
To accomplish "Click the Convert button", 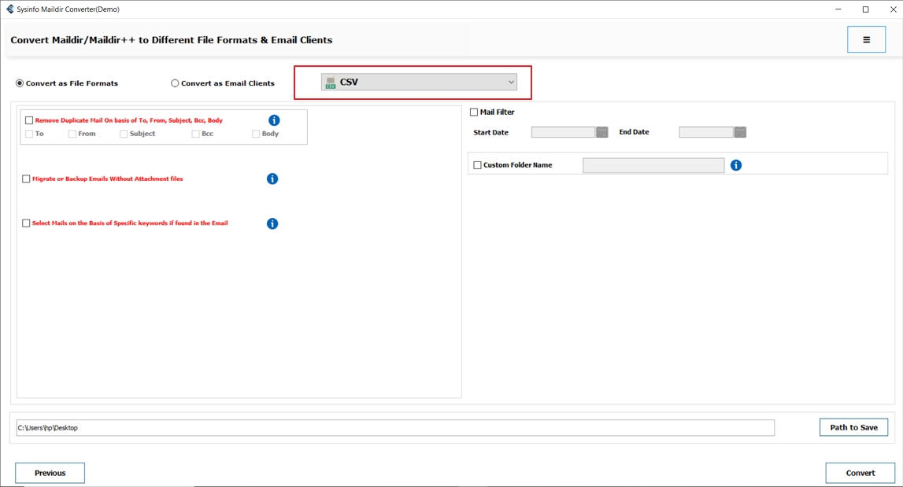I will click(860, 473).
